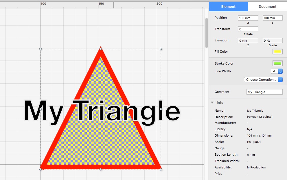This screenshot has height=180, width=287.
Task: Open the Choose Operation dropdown
Action: [x=263, y=79]
